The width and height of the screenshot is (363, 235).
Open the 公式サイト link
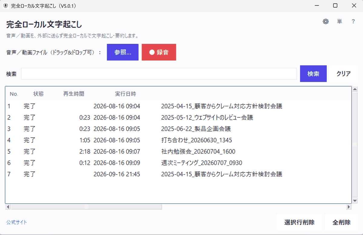pos(17,222)
